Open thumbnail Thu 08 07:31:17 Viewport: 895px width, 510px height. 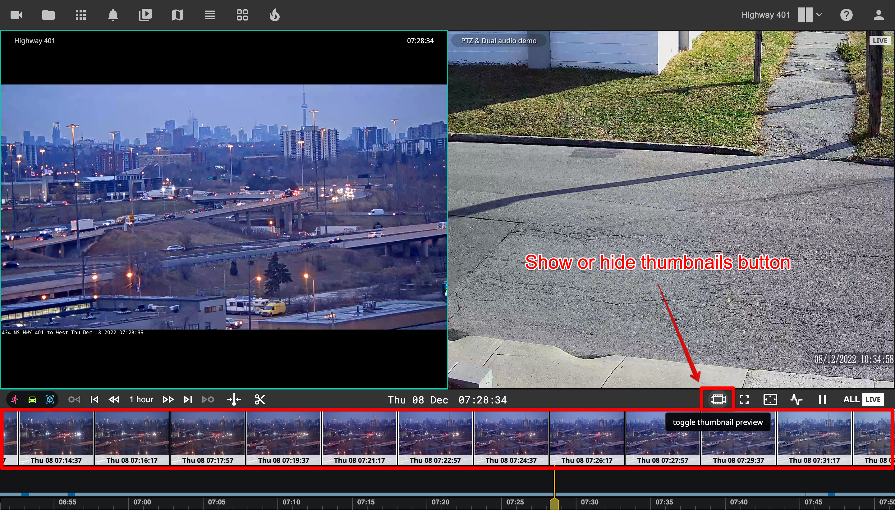click(x=815, y=438)
